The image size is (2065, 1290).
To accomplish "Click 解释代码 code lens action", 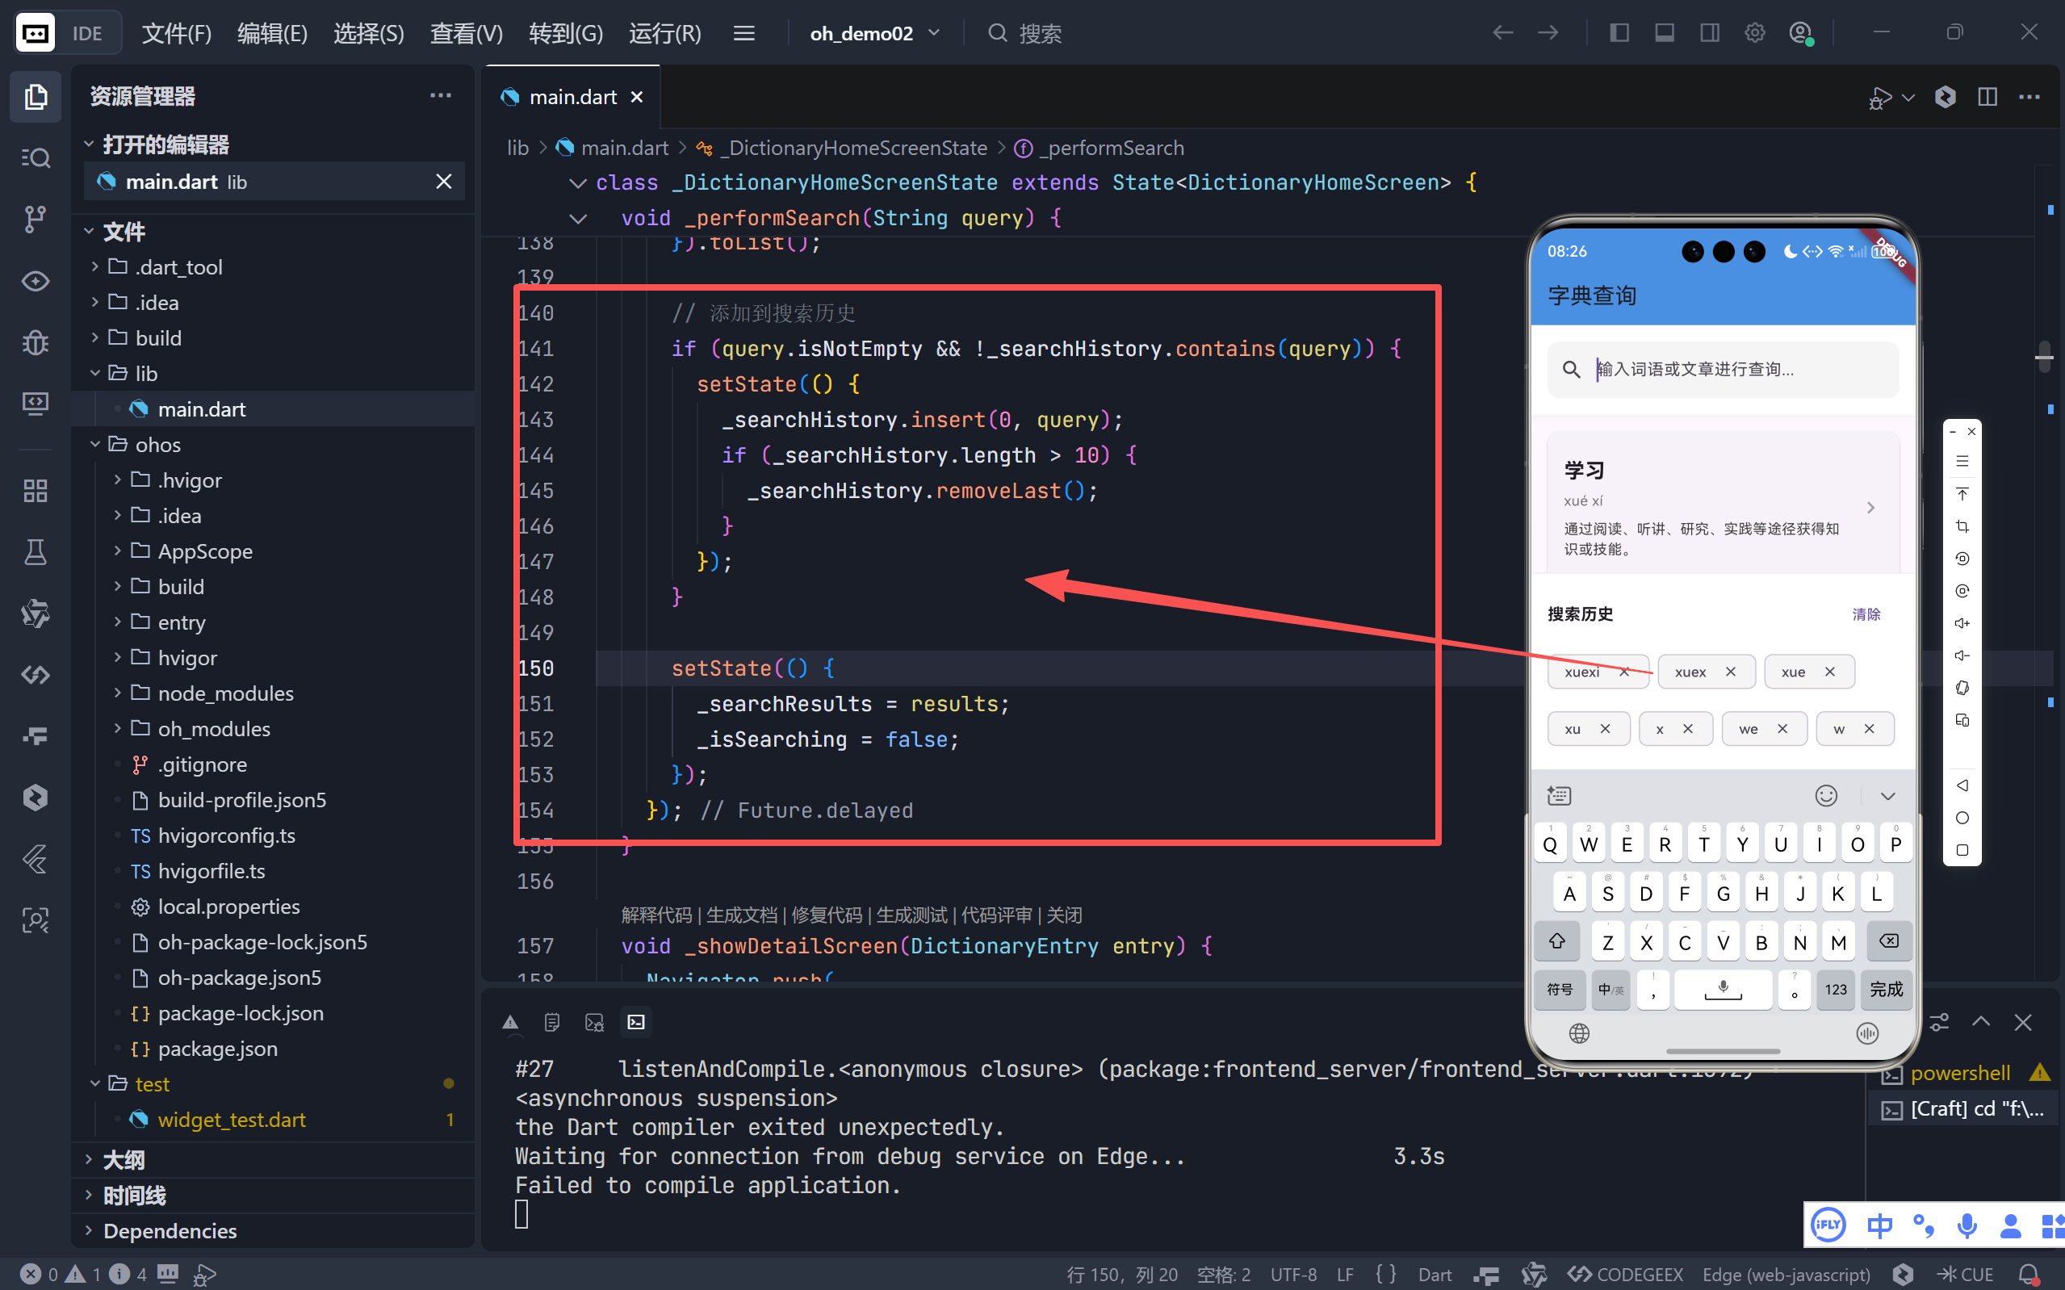I will pos(656,915).
